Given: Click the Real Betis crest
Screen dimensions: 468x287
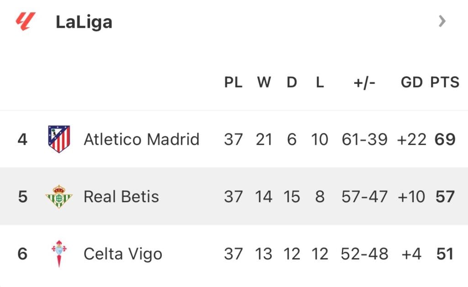Looking at the screenshot, I should coord(59,196).
